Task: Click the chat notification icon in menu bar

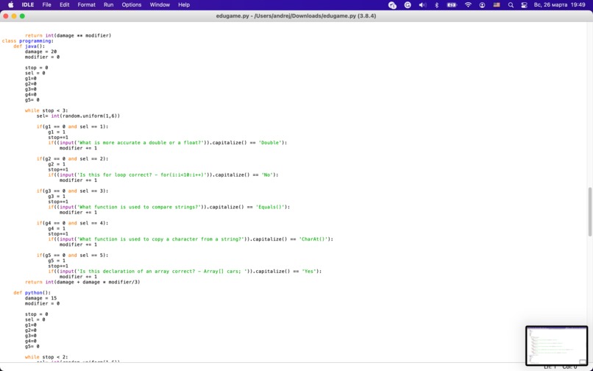Action: pyautogui.click(x=393, y=5)
